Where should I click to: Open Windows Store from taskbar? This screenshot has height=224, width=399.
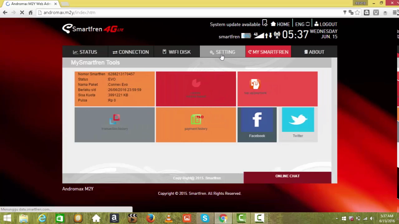60,218
